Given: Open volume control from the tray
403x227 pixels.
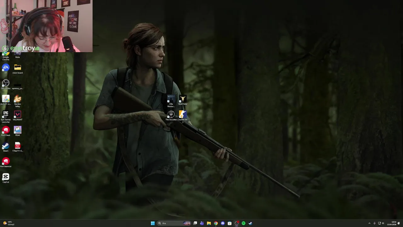Looking at the screenshot, I should [x=383, y=223].
